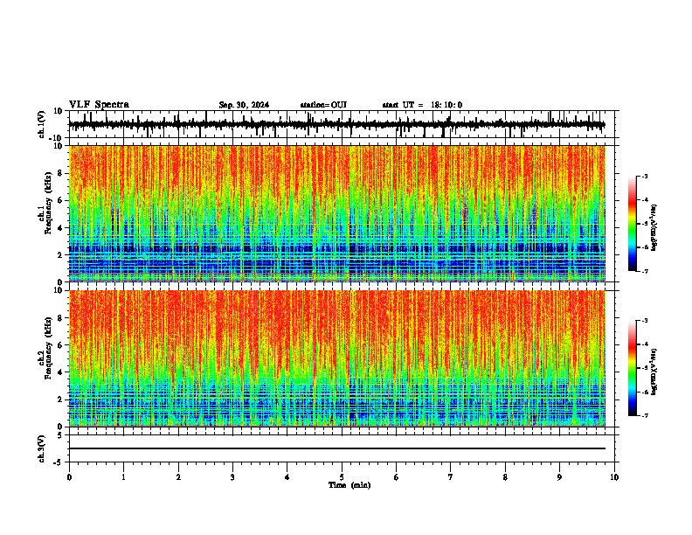Click time axis tick label '0'
Image resolution: width=692 pixels, height=535 pixels.
click(x=69, y=477)
